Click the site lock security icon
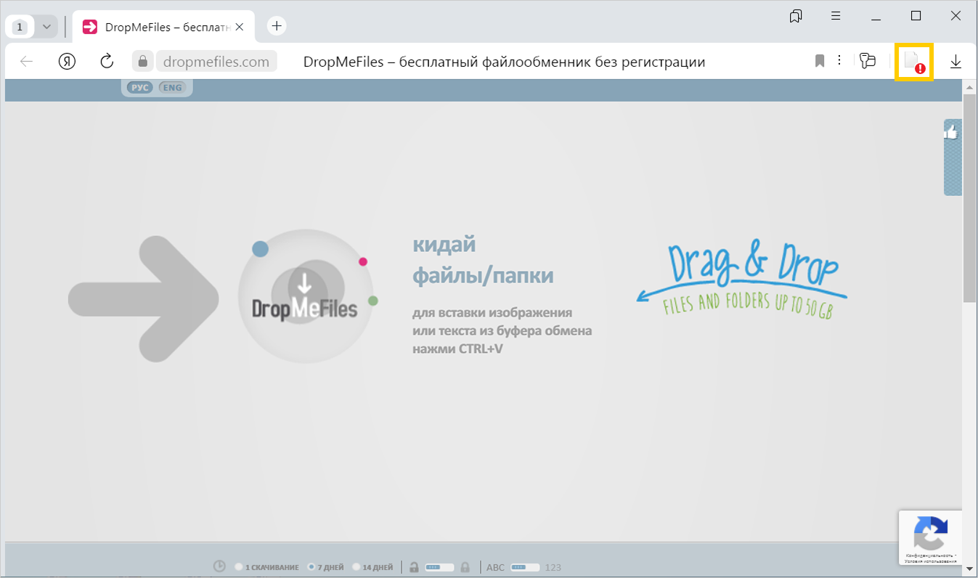Screen dimensions: 978x578 click(x=143, y=62)
